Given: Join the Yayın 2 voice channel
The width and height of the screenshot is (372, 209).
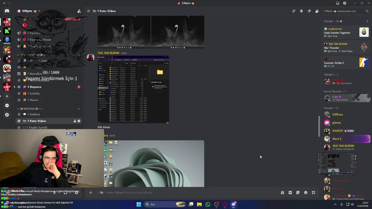Looking at the screenshot, I should (49, 33).
